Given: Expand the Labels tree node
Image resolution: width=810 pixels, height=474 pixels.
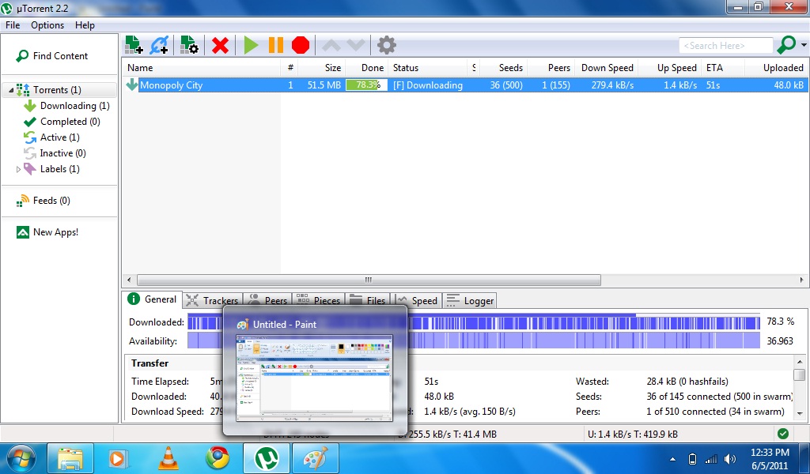Looking at the screenshot, I should tap(19, 169).
